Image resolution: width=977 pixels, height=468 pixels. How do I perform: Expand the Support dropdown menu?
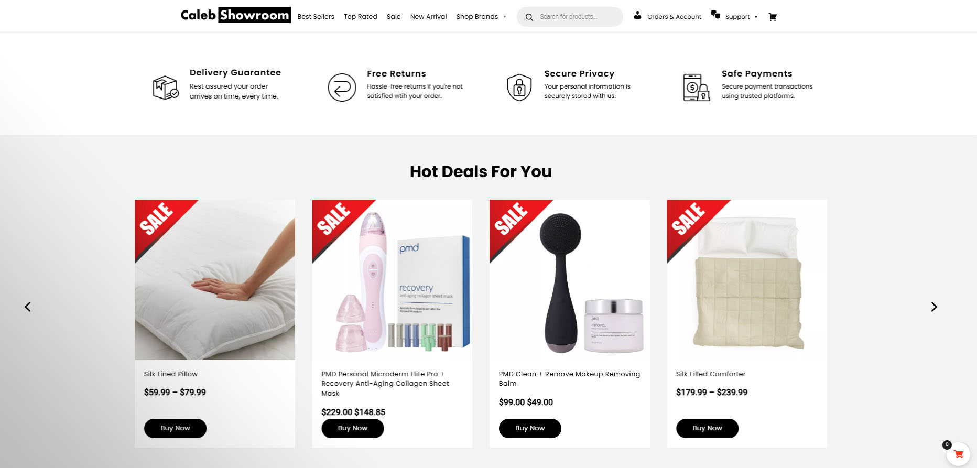741,17
